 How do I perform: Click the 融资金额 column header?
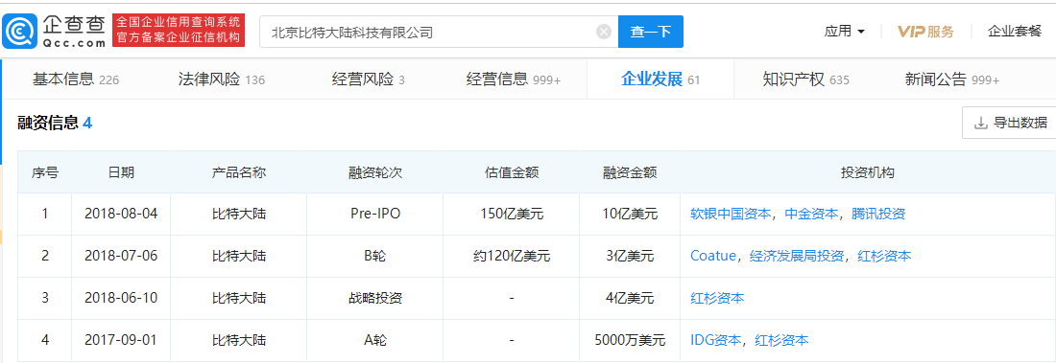pos(630,172)
